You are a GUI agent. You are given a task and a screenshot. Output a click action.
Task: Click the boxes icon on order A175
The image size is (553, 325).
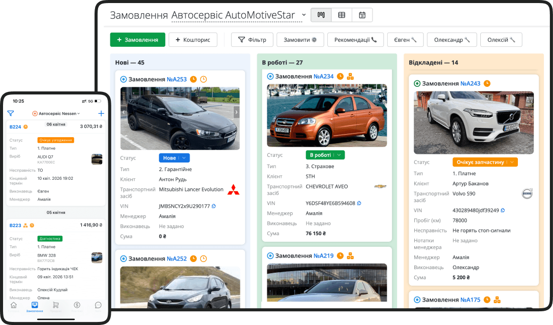497,300
